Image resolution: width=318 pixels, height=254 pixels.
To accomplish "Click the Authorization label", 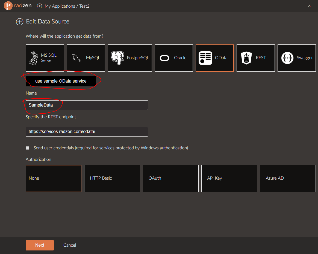I will coord(39,159).
